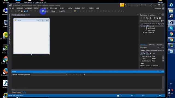175x98 pixels.
Task: Click the Properties page icon in Properties panel
Action: coord(148,53)
